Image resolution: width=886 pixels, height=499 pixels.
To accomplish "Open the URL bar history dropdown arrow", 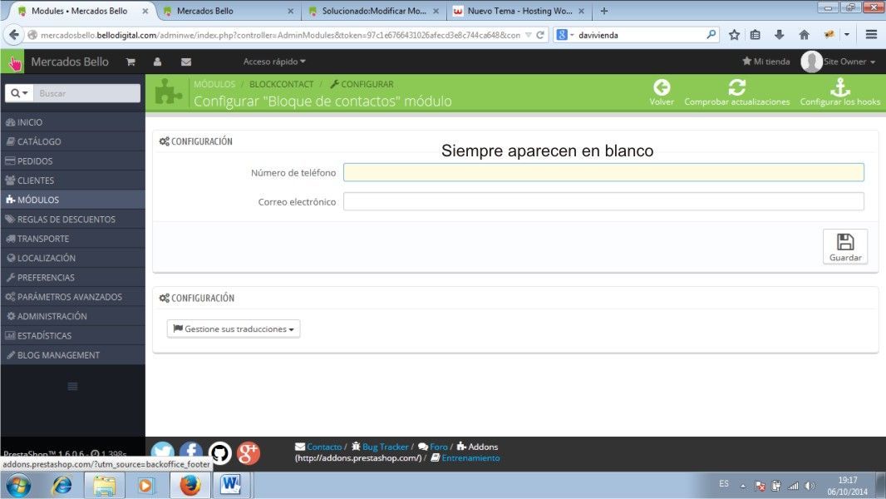I will click(529, 35).
